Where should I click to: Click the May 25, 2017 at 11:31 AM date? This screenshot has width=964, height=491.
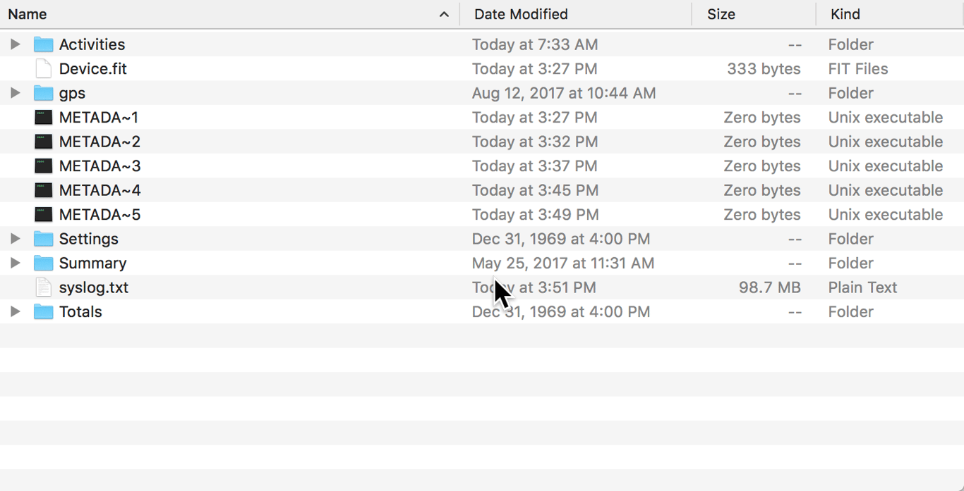tap(563, 263)
